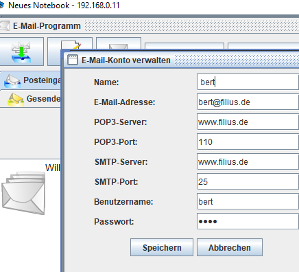This screenshot has width=299, height=272.
Task: Click the fetch mail download icon button
Action: (21, 52)
